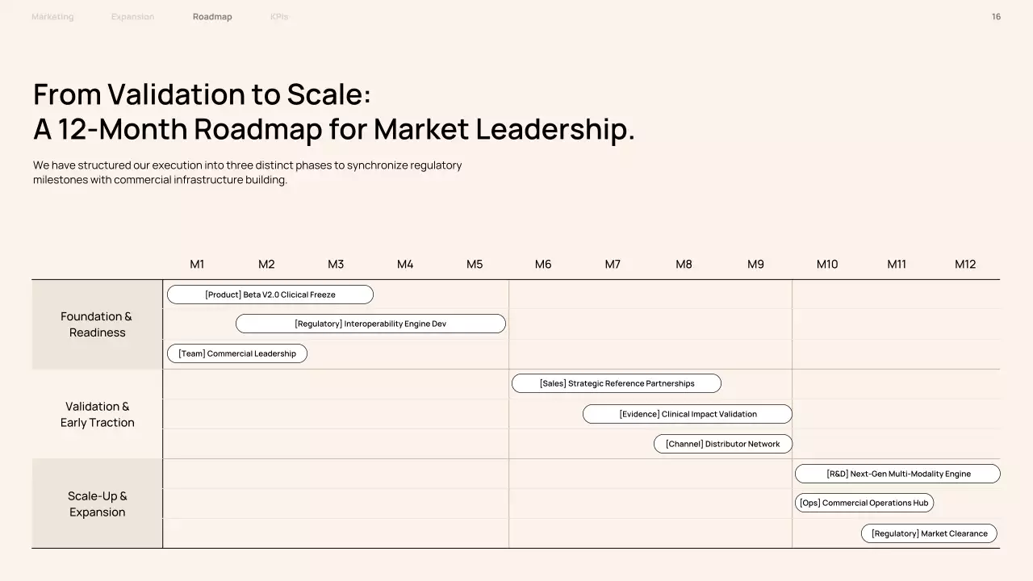Screen dimensions: 1033x581
Task: Select the Clinical Impact Validation bar
Action: pos(688,414)
